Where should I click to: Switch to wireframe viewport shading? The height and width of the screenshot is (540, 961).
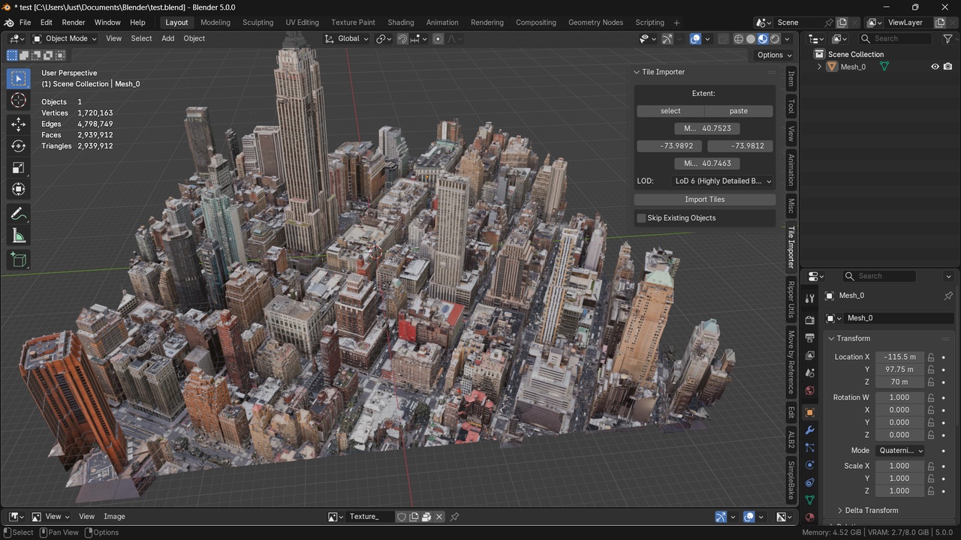click(739, 39)
